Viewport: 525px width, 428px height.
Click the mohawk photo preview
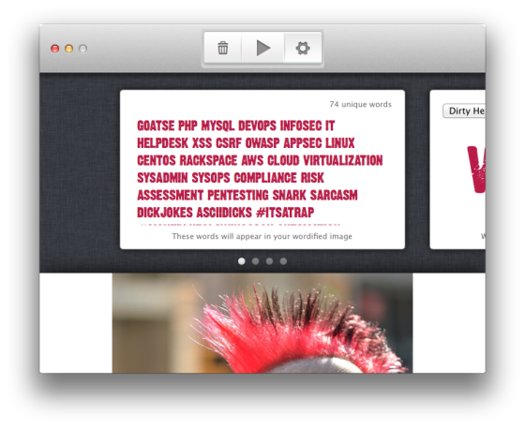tap(262, 323)
